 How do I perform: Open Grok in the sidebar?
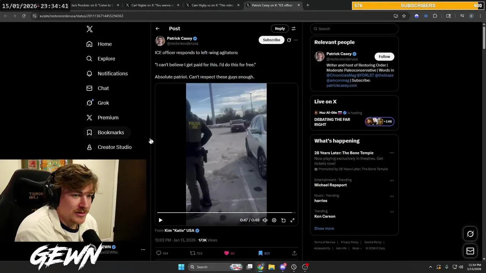pos(98,103)
